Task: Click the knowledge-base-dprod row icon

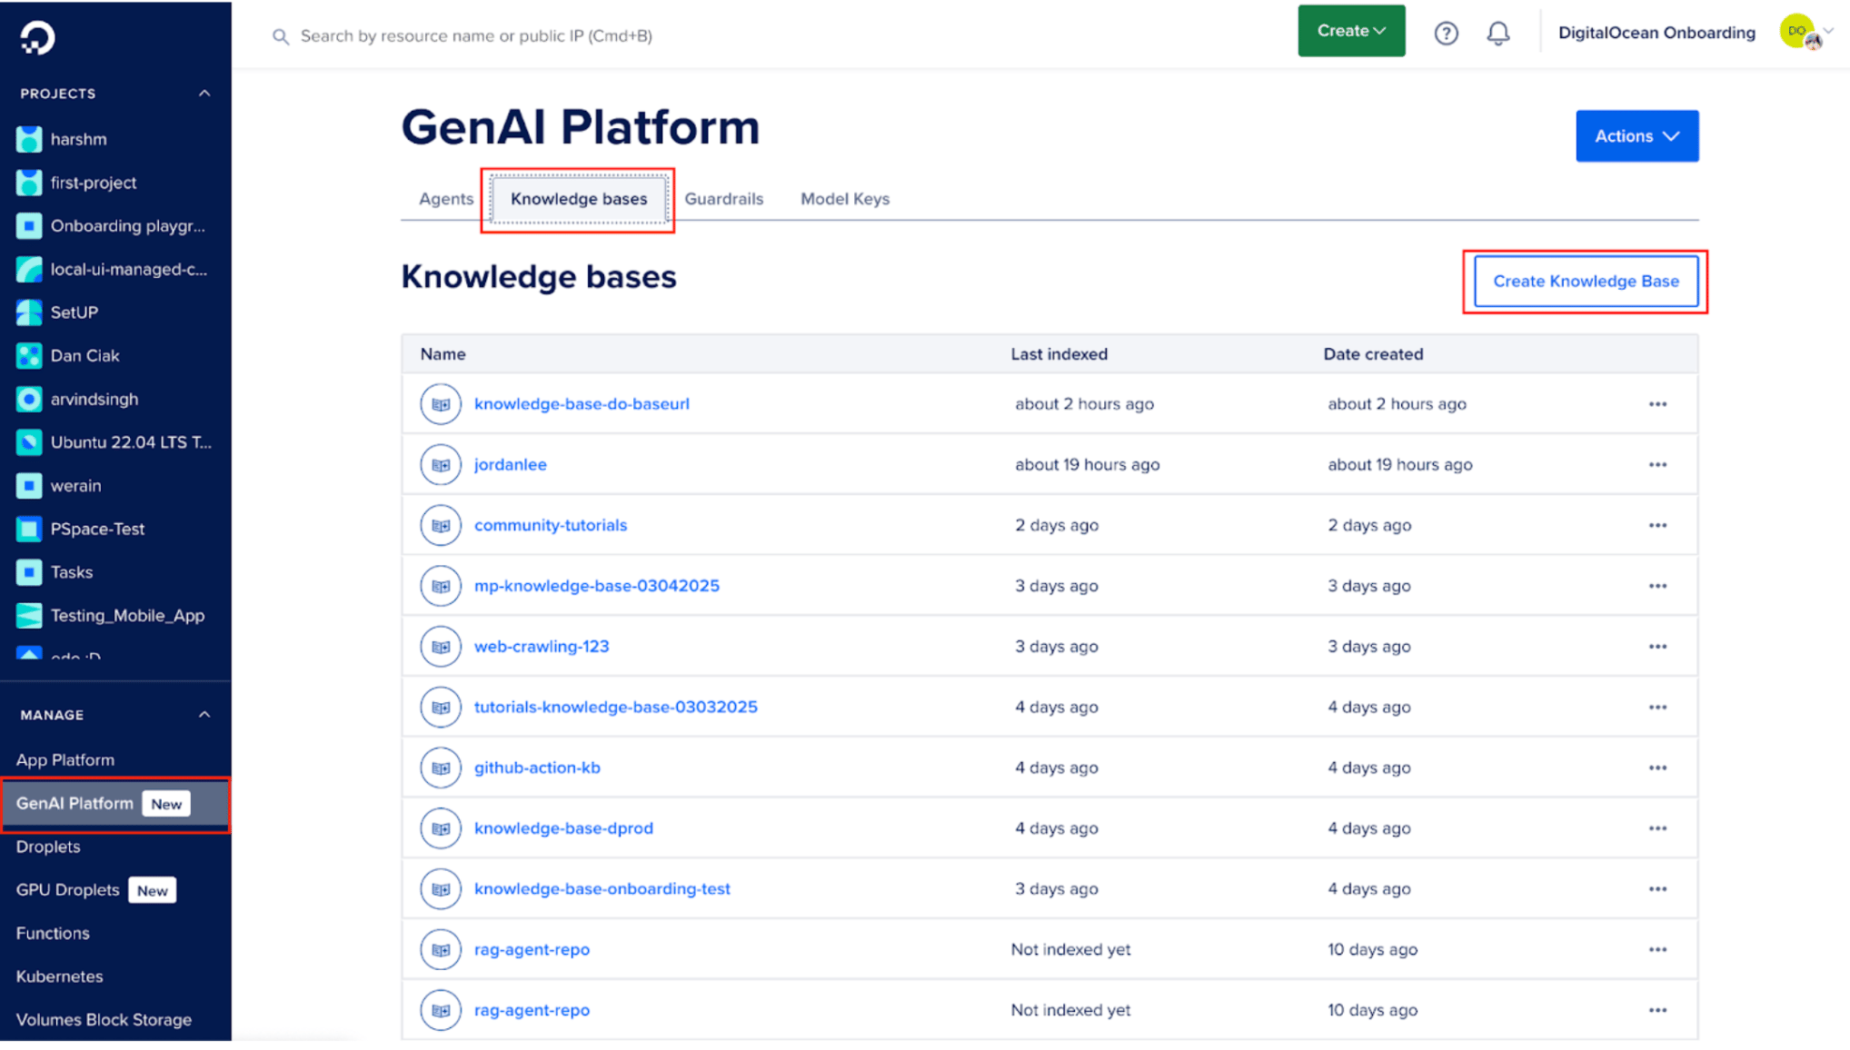Action: [x=441, y=828]
